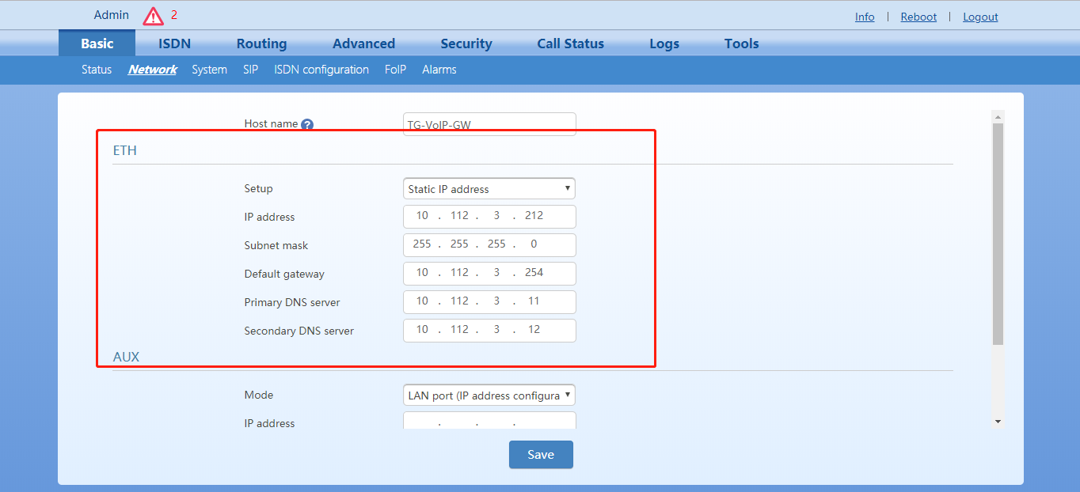Click the Secondary DNS server label
Viewport: 1080px width, 492px height.
pyautogui.click(x=299, y=331)
